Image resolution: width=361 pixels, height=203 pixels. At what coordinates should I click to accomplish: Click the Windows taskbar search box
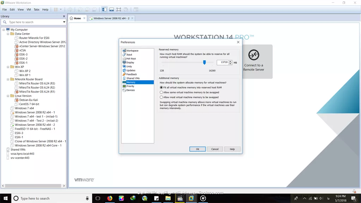pos(51,198)
